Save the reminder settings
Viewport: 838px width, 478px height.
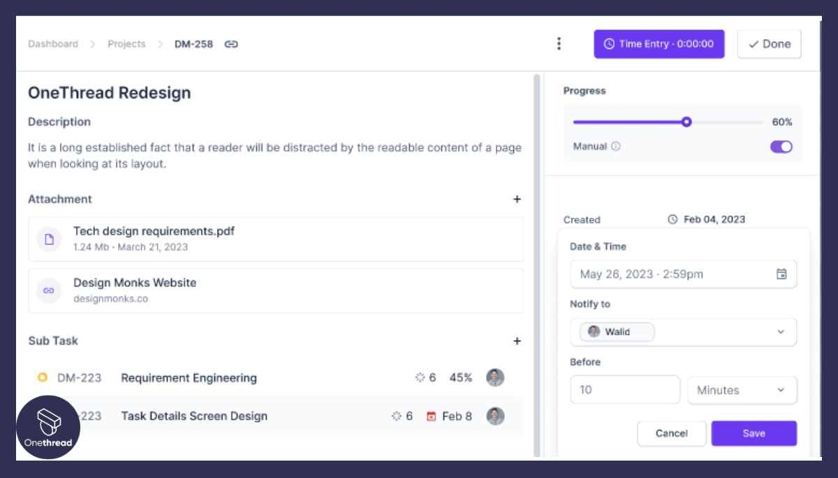pos(754,433)
